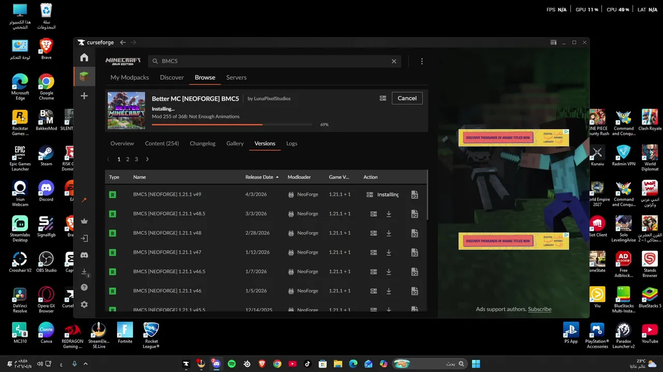Click the Name column header
The image size is (663, 372).
139,177
